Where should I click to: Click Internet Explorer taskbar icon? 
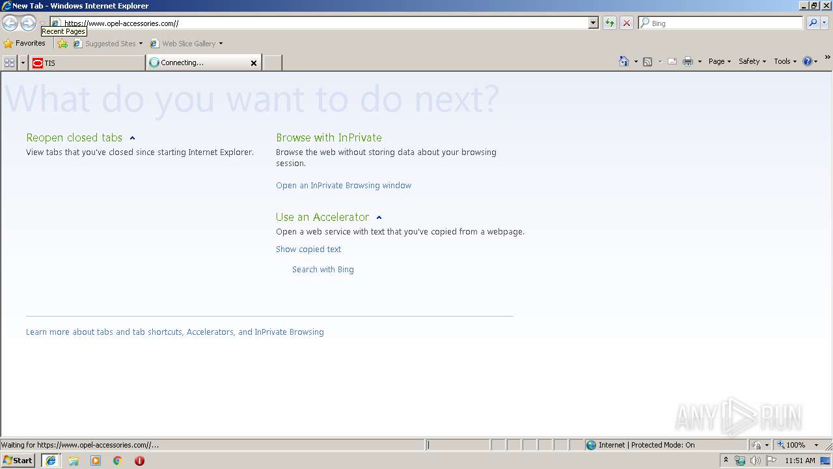[51, 461]
